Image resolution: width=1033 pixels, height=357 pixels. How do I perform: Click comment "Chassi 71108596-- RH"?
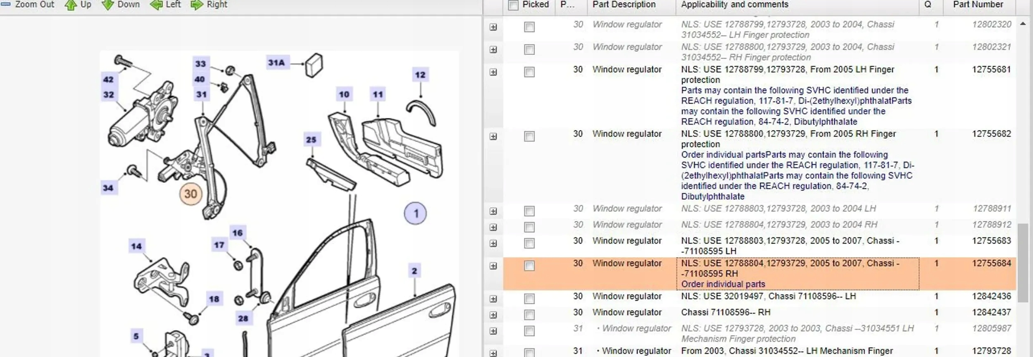(726, 312)
